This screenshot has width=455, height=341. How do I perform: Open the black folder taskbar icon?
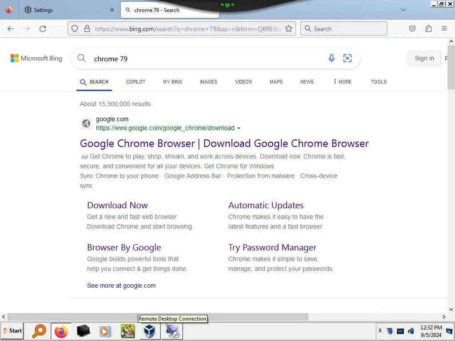click(83, 331)
